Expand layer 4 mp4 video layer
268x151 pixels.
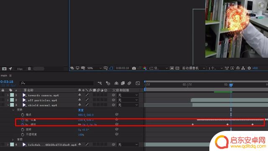tap(8, 145)
